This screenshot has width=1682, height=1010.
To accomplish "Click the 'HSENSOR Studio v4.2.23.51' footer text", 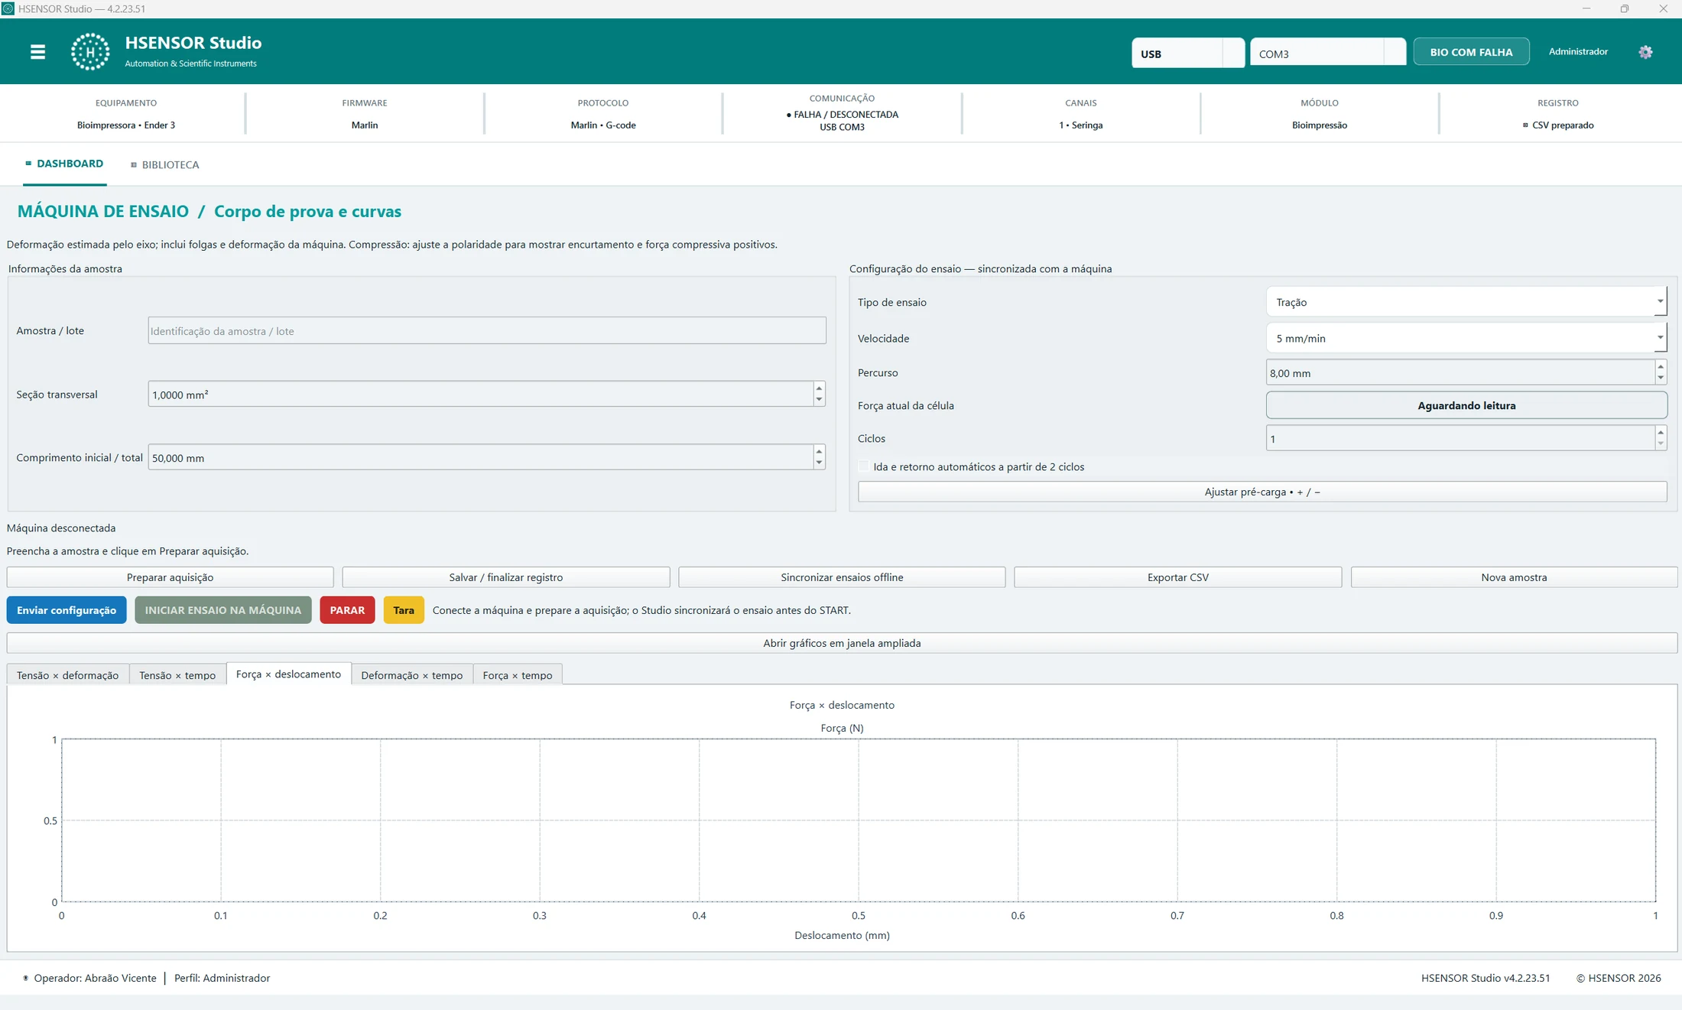I will tap(1486, 978).
